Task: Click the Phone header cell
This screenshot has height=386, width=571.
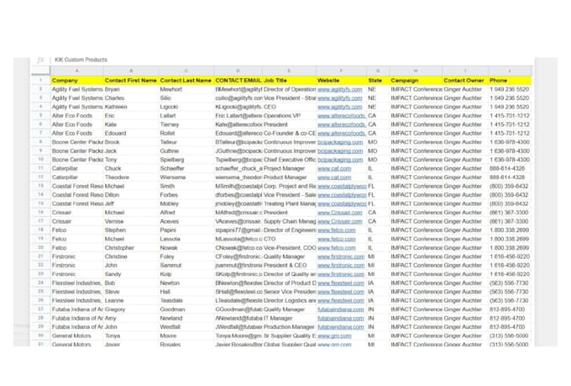Action: (x=510, y=80)
